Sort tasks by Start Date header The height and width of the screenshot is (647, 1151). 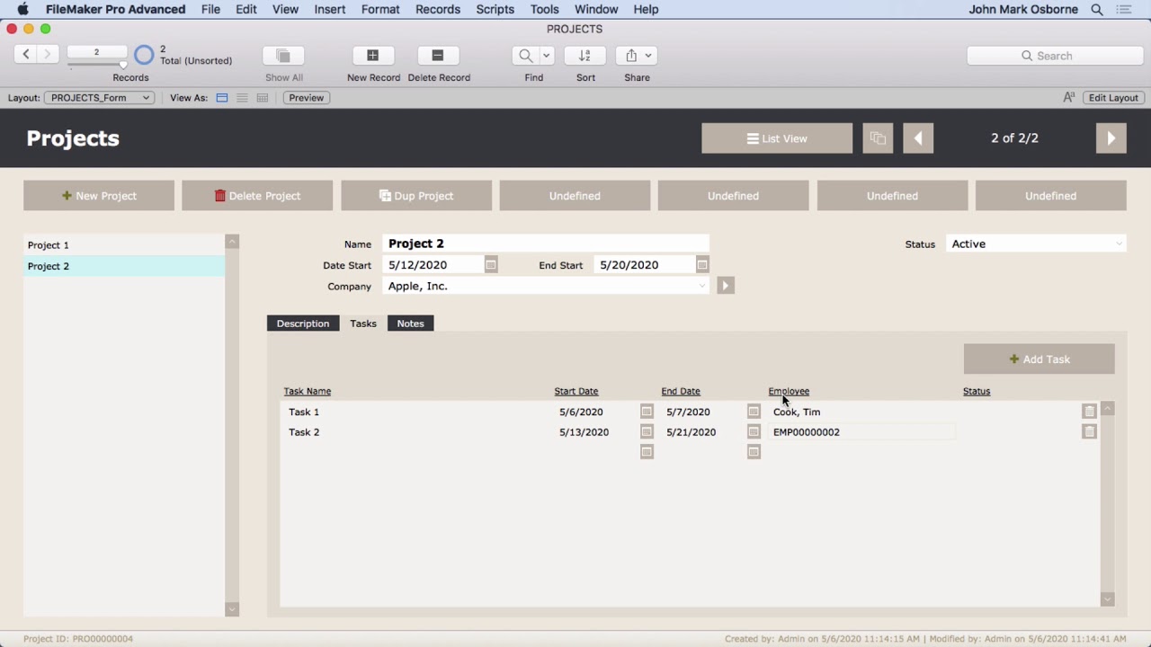coord(576,391)
